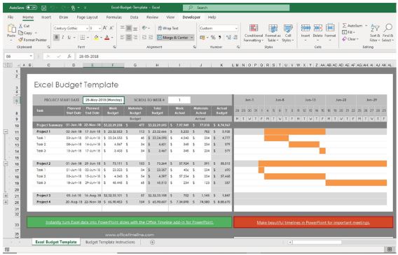This screenshot has height=255, width=398.
Task: Click the Scroll to Week number cell
Action: pos(179,100)
